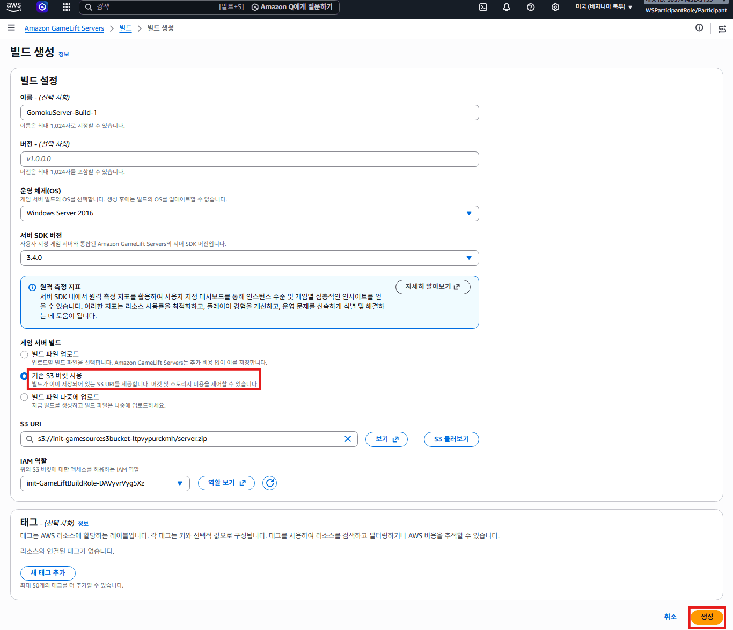Select the build file upload radio option
Image resolution: width=733 pixels, height=630 pixels.
24,354
